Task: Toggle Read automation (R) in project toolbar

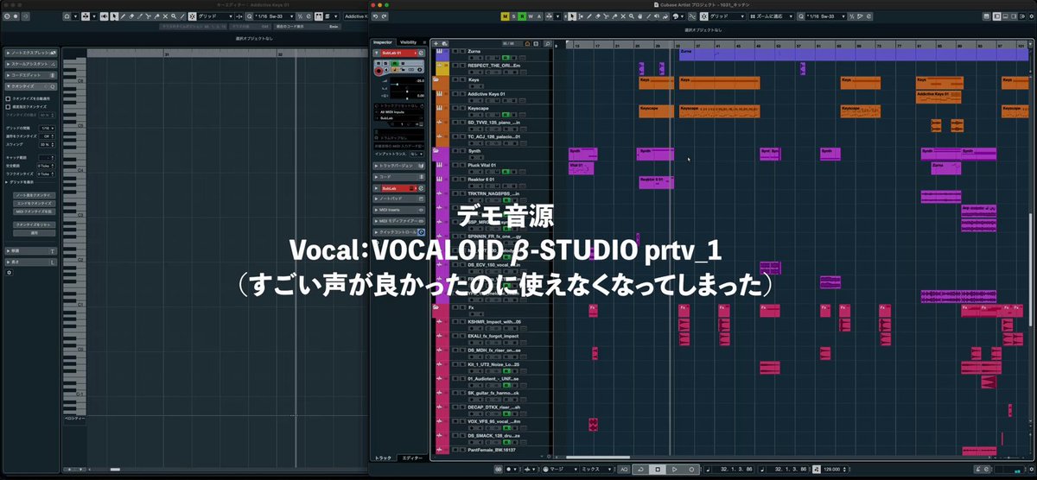Action: (522, 16)
